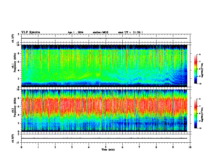This screenshot has width=214, height=165.
Task: Click the ch.2 color scale log(PSD) units label
Action: click(203, 115)
